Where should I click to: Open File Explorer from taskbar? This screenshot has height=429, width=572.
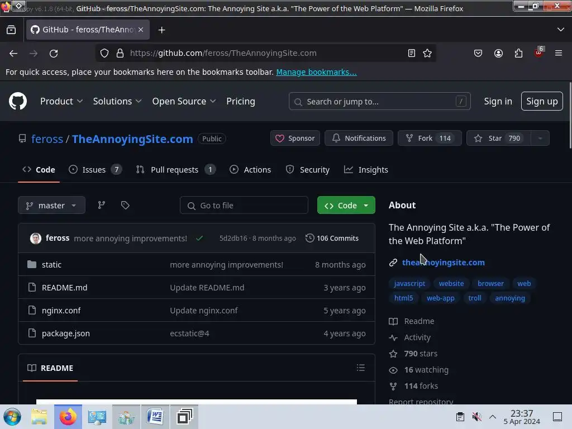[x=39, y=417]
